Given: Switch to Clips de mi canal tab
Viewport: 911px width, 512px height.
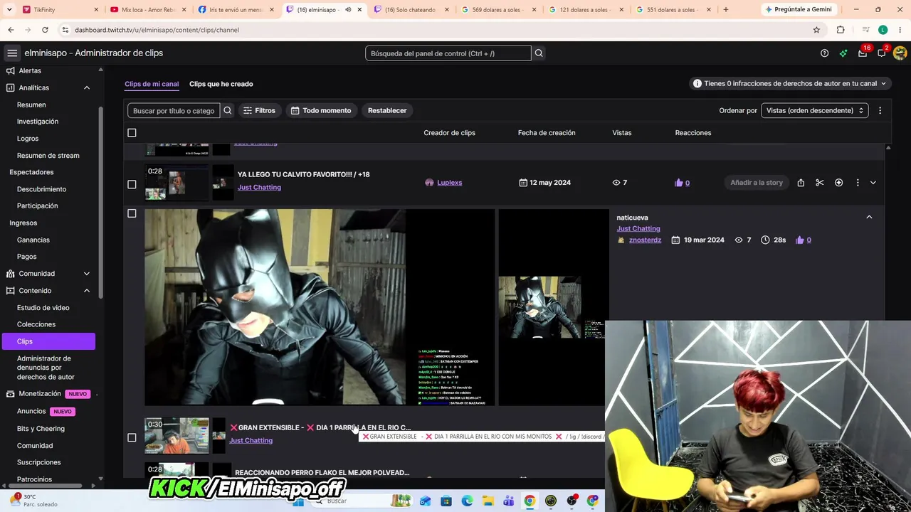Looking at the screenshot, I should (152, 84).
